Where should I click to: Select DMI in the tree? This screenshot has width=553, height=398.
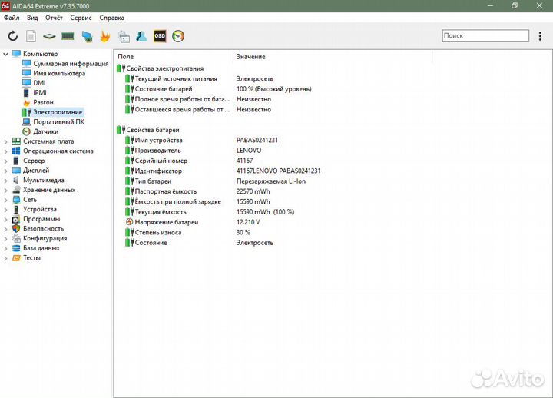pos(39,83)
